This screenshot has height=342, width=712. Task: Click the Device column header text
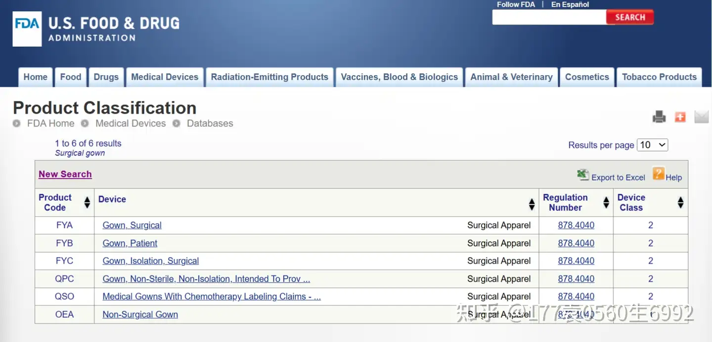point(112,199)
